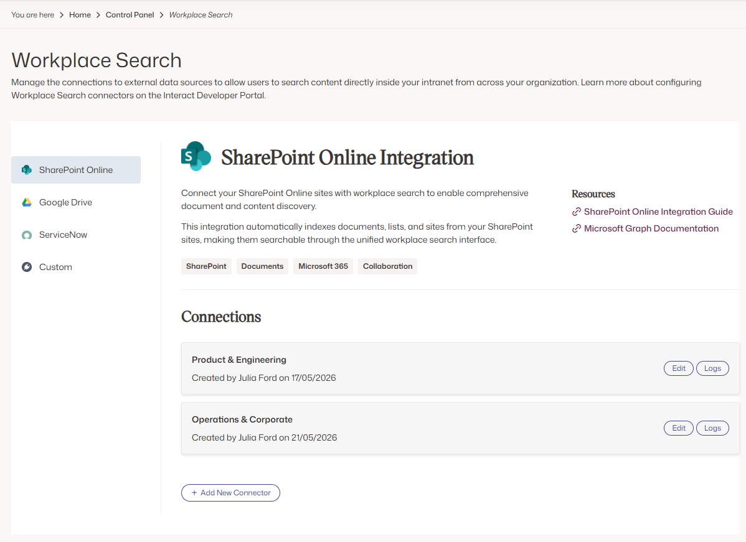
Task: Click the Microsoft 365 tag
Action: pos(323,266)
